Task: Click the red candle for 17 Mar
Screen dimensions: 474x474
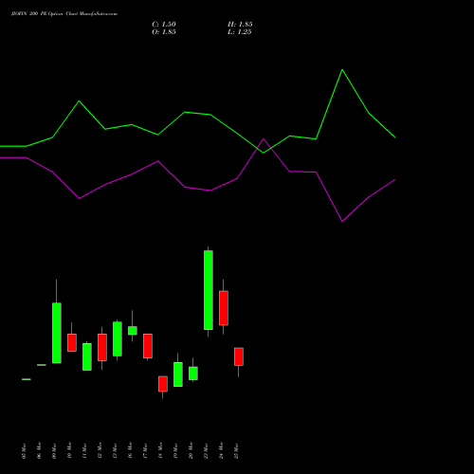Action: (148, 346)
